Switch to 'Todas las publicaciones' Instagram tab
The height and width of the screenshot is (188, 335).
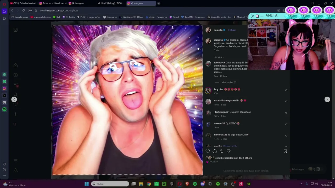[53, 3]
